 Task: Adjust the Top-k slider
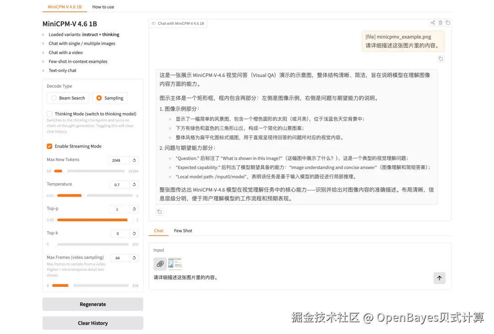point(91,244)
